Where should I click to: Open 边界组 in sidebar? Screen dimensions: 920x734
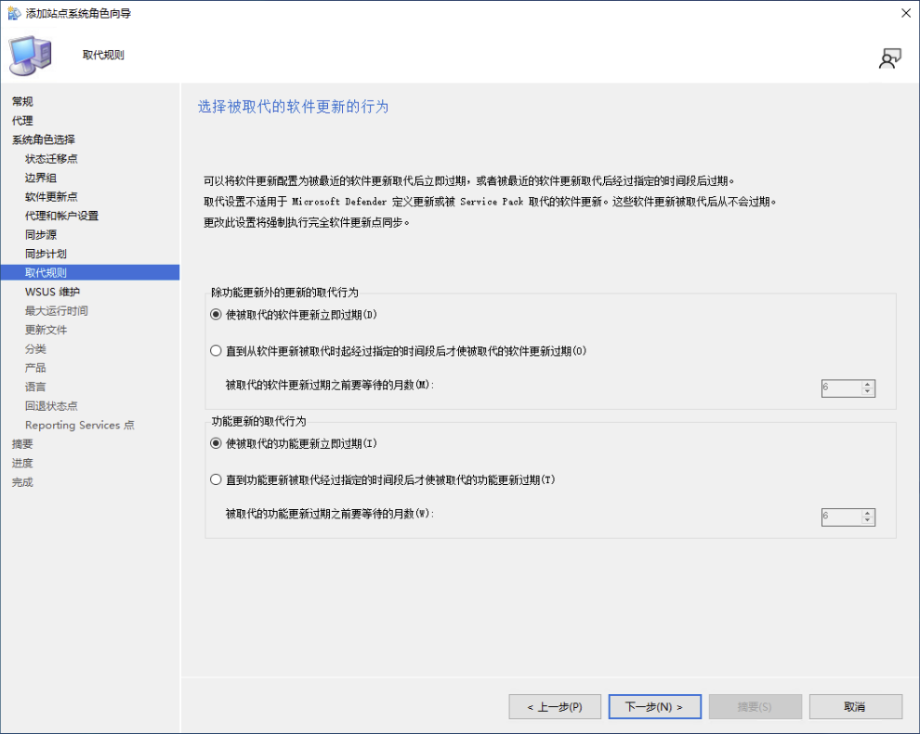41,177
